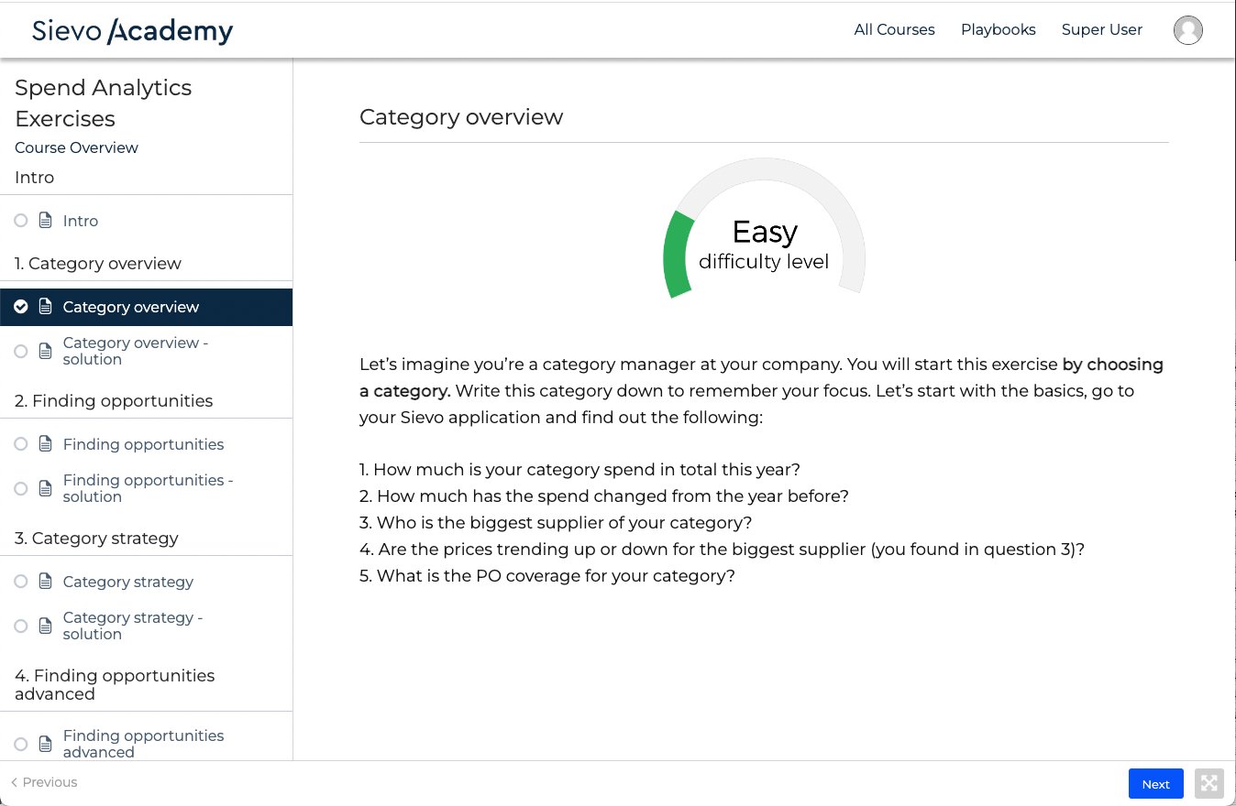The image size is (1236, 806).
Task: Collapse the 1. Category overview section
Action: pyautogui.click(x=98, y=264)
